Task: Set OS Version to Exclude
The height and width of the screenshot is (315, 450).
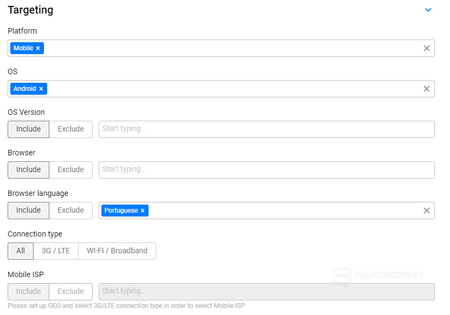Action: click(70, 129)
